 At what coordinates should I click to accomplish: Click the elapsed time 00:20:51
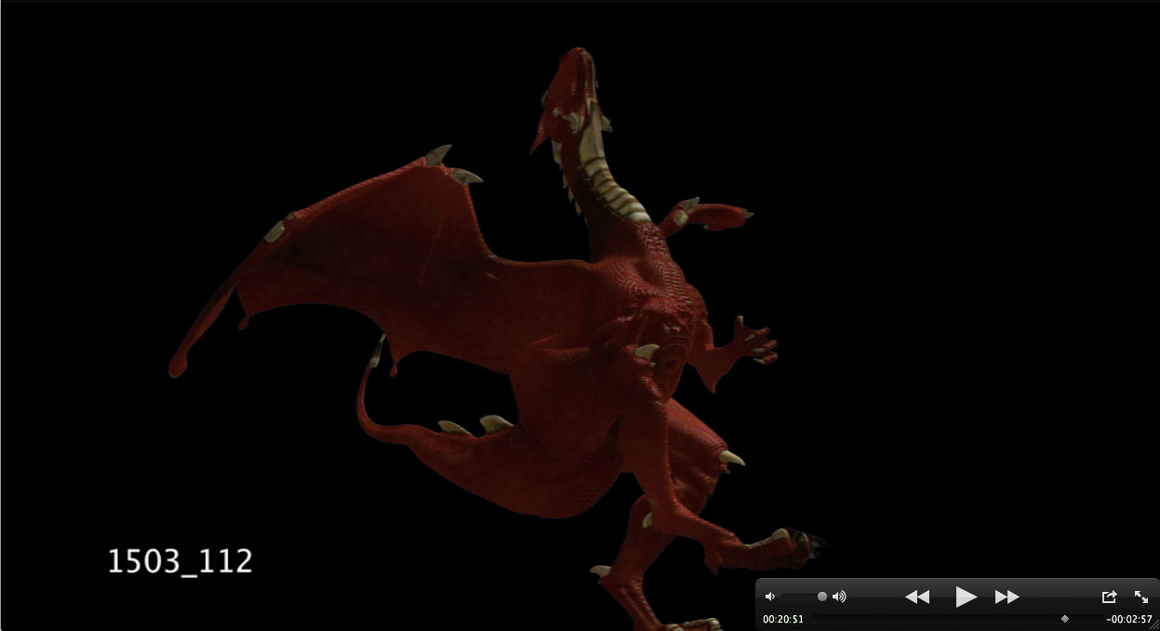pos(783,618)
